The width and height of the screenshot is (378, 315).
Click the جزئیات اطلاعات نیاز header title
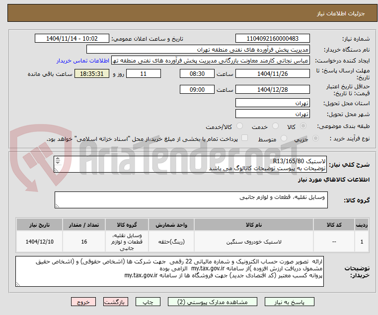point(341,13)
